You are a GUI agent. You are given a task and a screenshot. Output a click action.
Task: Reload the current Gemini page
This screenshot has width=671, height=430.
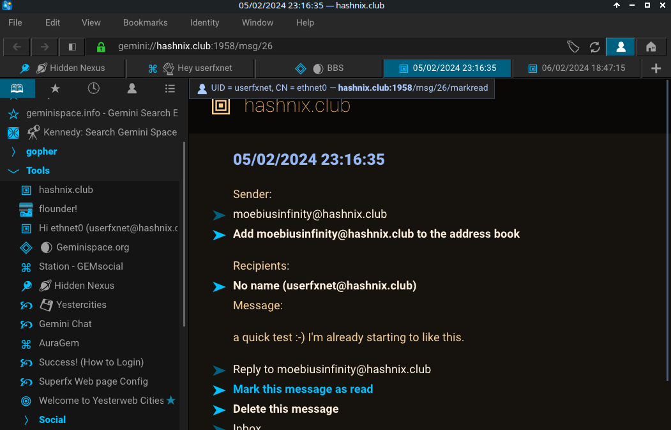coord(594,47)
